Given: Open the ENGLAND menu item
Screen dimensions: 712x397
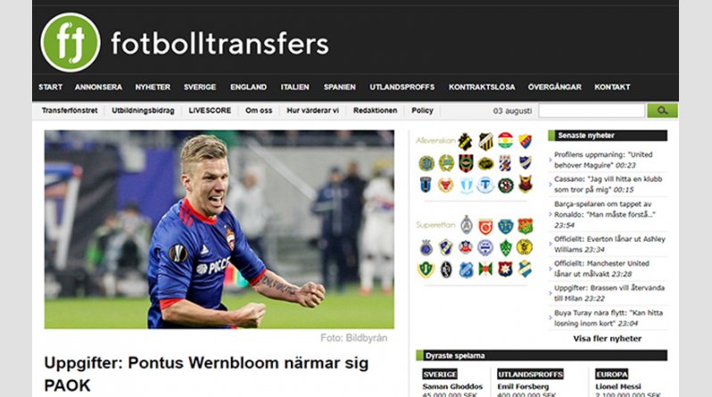Looking at the screenshot, I should [x=248, y=87].
